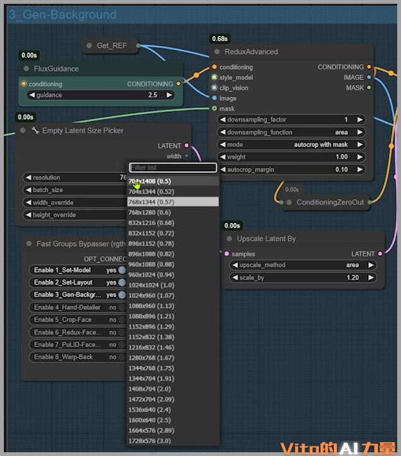Viewport: 401px width, 456px height.
Task: Decrease autocrop_margin with left arrow
Action: pos(223,169)
